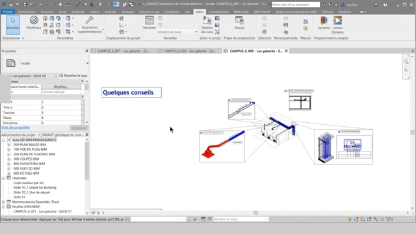The image size is (416, 234).
Task: Click the filter icon in status bar
Action: tap(389, 219)
